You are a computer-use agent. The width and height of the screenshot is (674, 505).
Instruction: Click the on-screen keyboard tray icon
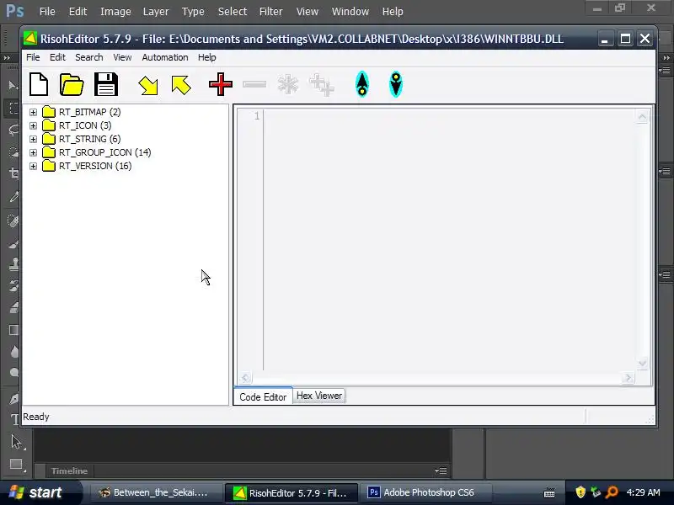point(549,492)
